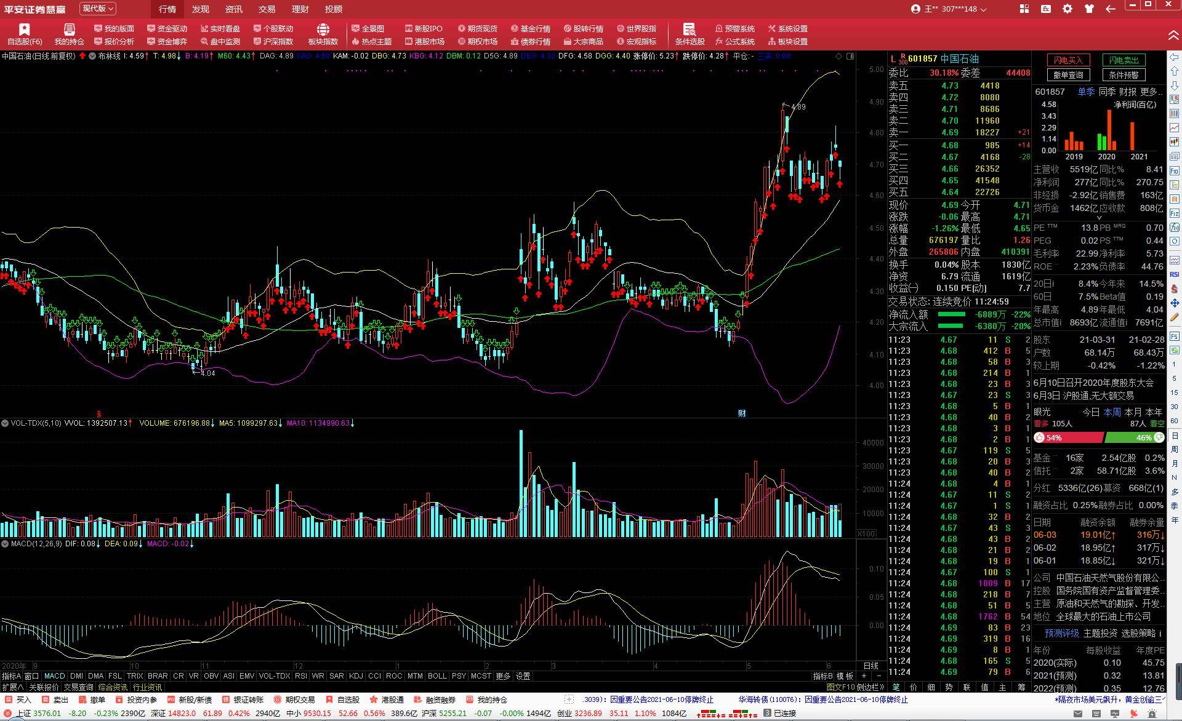Click the 54% bullish red bar

tap(1068, 437)
